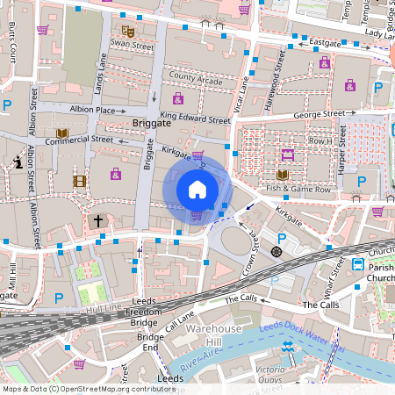Select the bus station icon near Parish Church
395x395 pixels.
pos(358,264)
